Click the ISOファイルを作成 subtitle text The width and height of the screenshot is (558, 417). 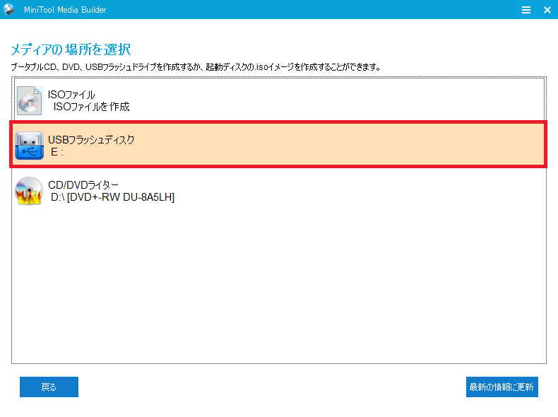91,107
